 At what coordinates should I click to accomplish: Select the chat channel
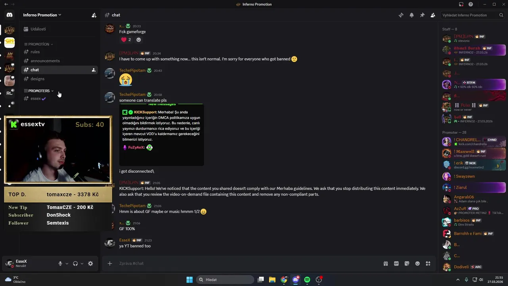[x=59, y=70]
